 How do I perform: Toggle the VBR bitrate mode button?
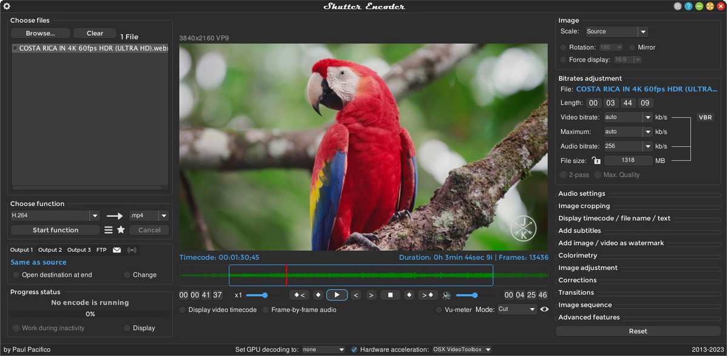(705, 117)
